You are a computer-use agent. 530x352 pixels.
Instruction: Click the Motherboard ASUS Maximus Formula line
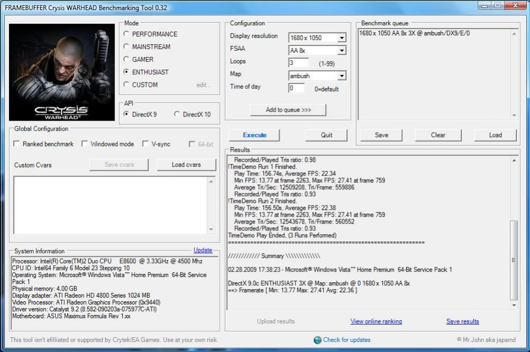tap(71, 316)
